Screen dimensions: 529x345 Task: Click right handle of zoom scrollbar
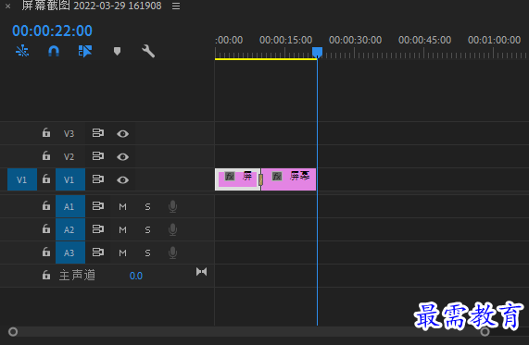pos(485,332)
